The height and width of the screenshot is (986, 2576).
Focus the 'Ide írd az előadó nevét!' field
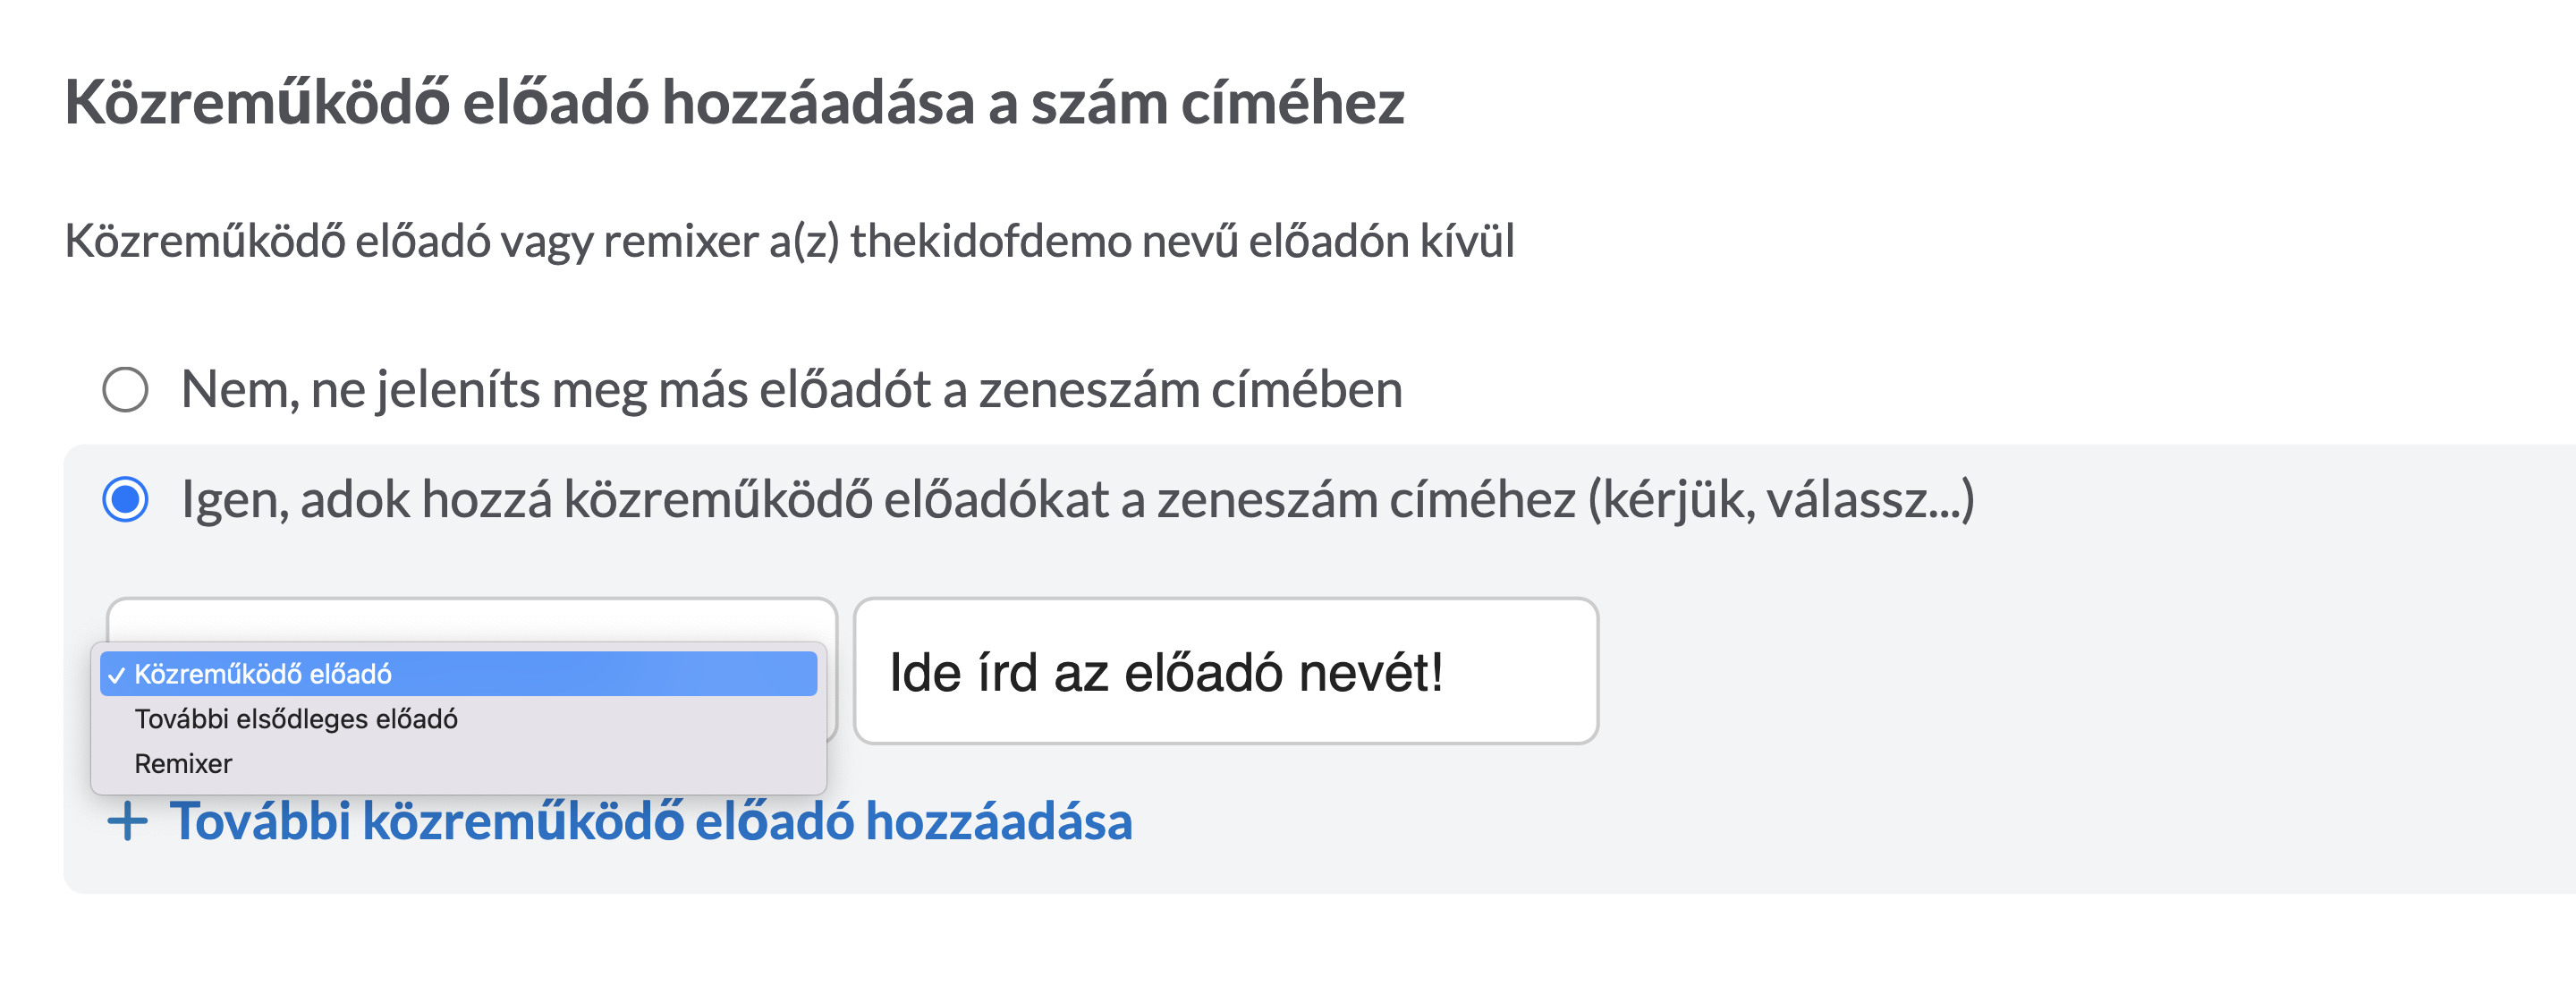click(x=1225, y=671)
